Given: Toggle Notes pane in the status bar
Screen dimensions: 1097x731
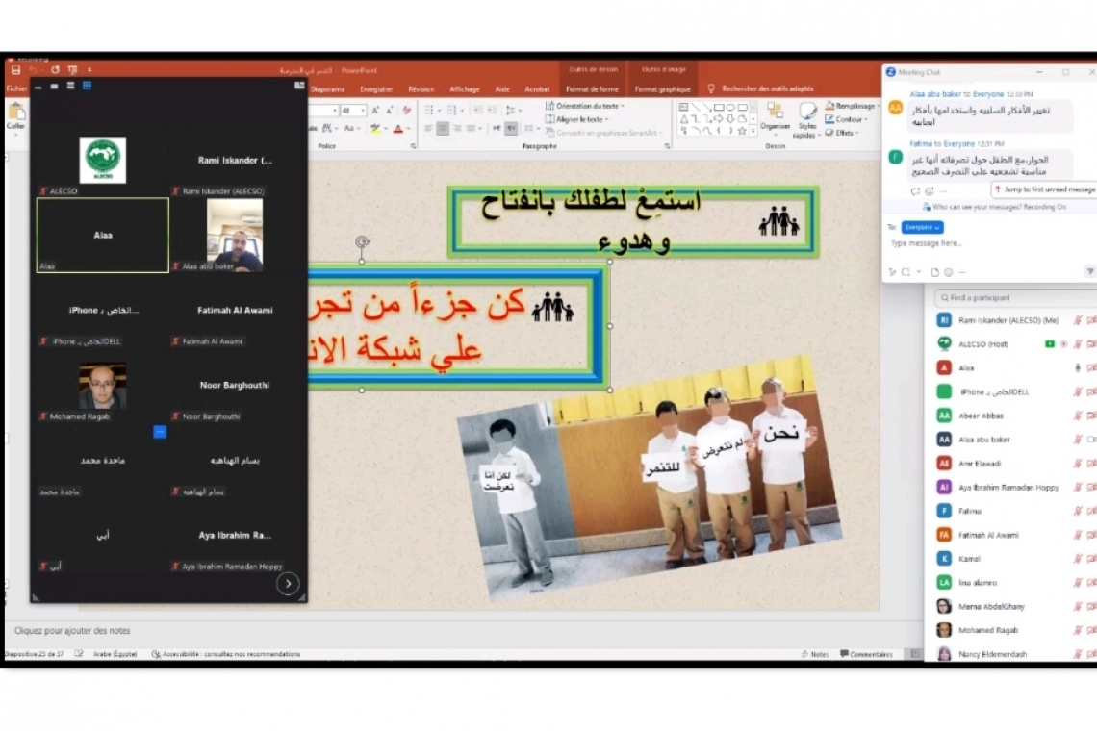Looking at the screenshot, I should click(x=815, y=654).
